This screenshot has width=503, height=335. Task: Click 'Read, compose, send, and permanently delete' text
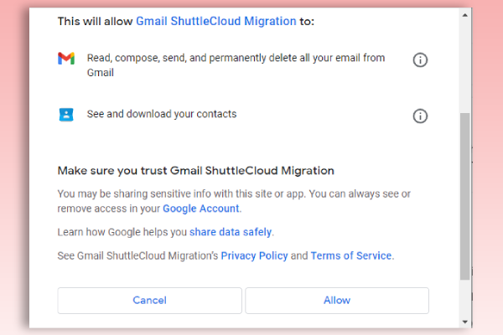pyautogui.click(x=236, y=65)
